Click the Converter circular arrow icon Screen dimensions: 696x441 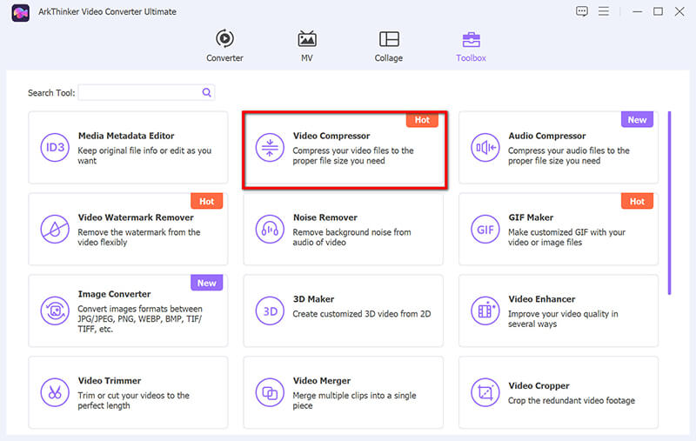coord(225,38)
